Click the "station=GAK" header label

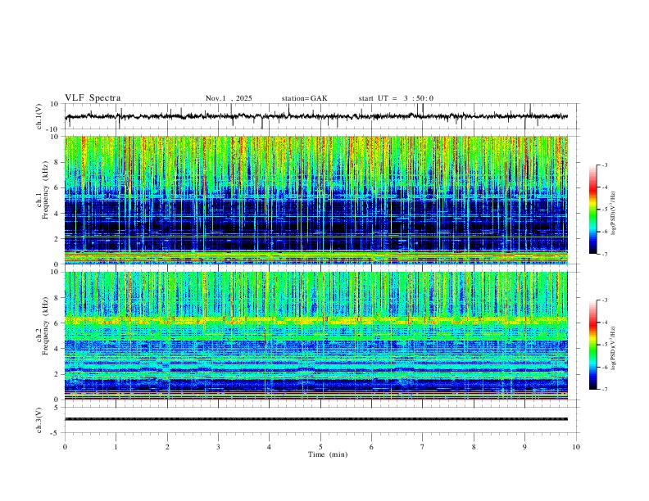click(x=304, y=98)
